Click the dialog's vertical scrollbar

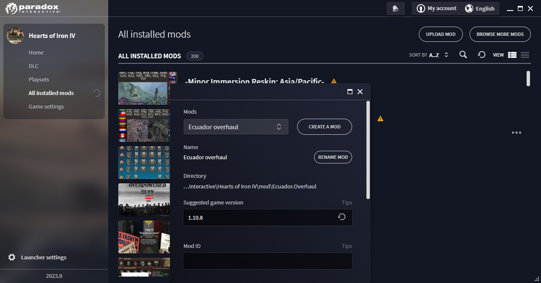click(368, 150)
